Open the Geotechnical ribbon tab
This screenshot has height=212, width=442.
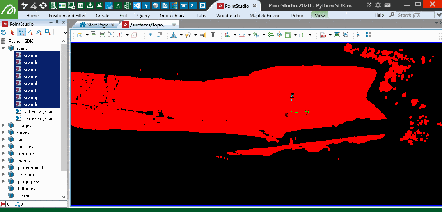click(x=173, y=16)
